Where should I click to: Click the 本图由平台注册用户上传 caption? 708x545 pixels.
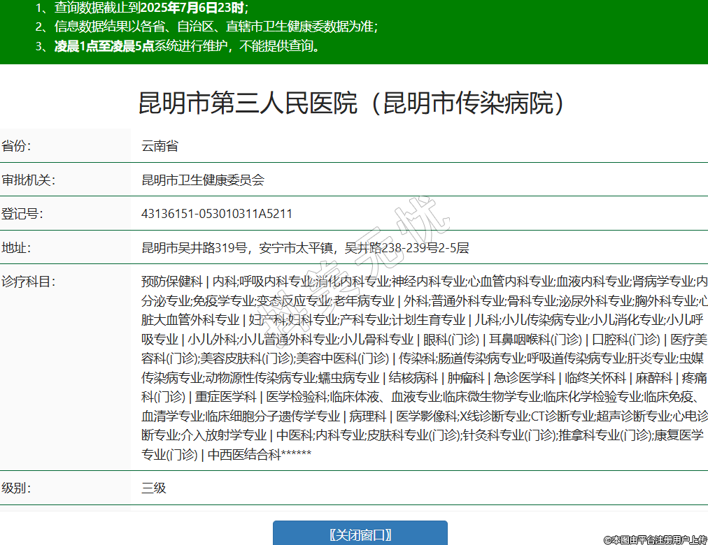[655, 539]
